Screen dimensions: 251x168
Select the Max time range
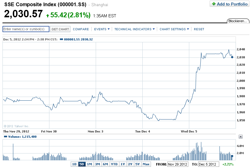146,164
